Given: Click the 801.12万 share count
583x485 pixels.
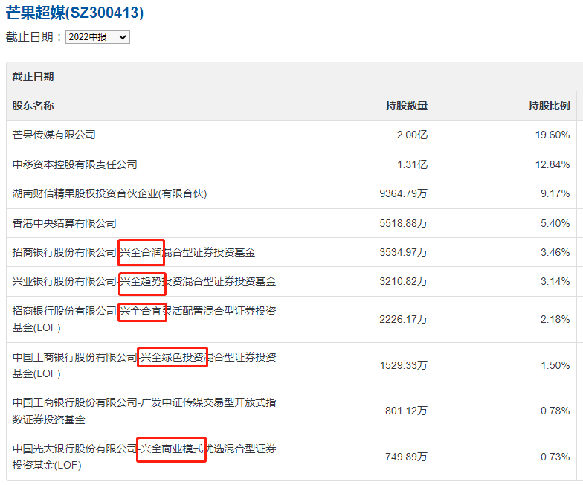Looking at the screenshot, I should 406,411.
